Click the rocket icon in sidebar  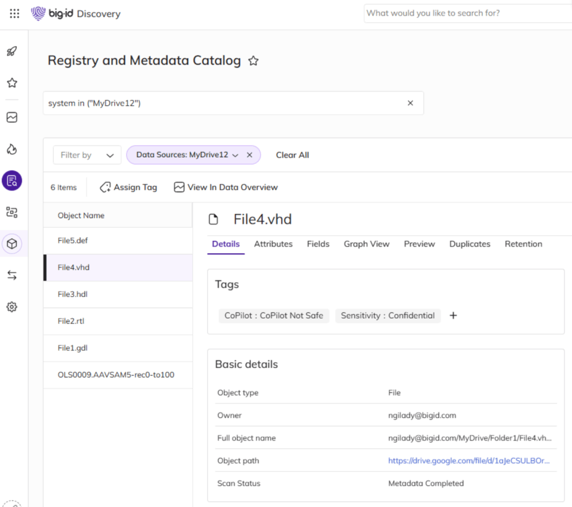pos(12,51)
